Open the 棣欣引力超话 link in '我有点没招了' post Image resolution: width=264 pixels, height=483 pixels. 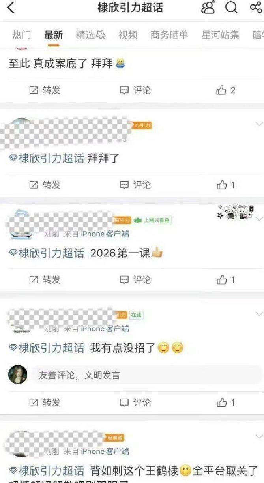[47, 348]
